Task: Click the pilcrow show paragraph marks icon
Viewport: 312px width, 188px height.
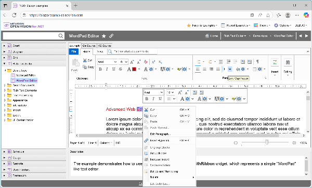Action: [257, 62]
